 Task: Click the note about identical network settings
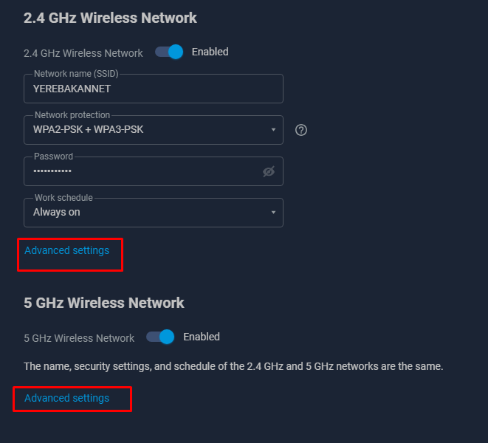(233, 366)
